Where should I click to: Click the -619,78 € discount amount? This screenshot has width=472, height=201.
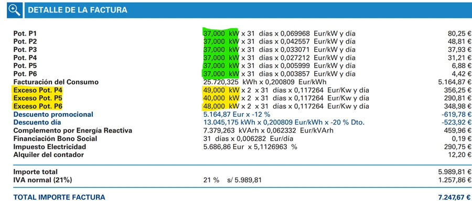tap(457, 115)
